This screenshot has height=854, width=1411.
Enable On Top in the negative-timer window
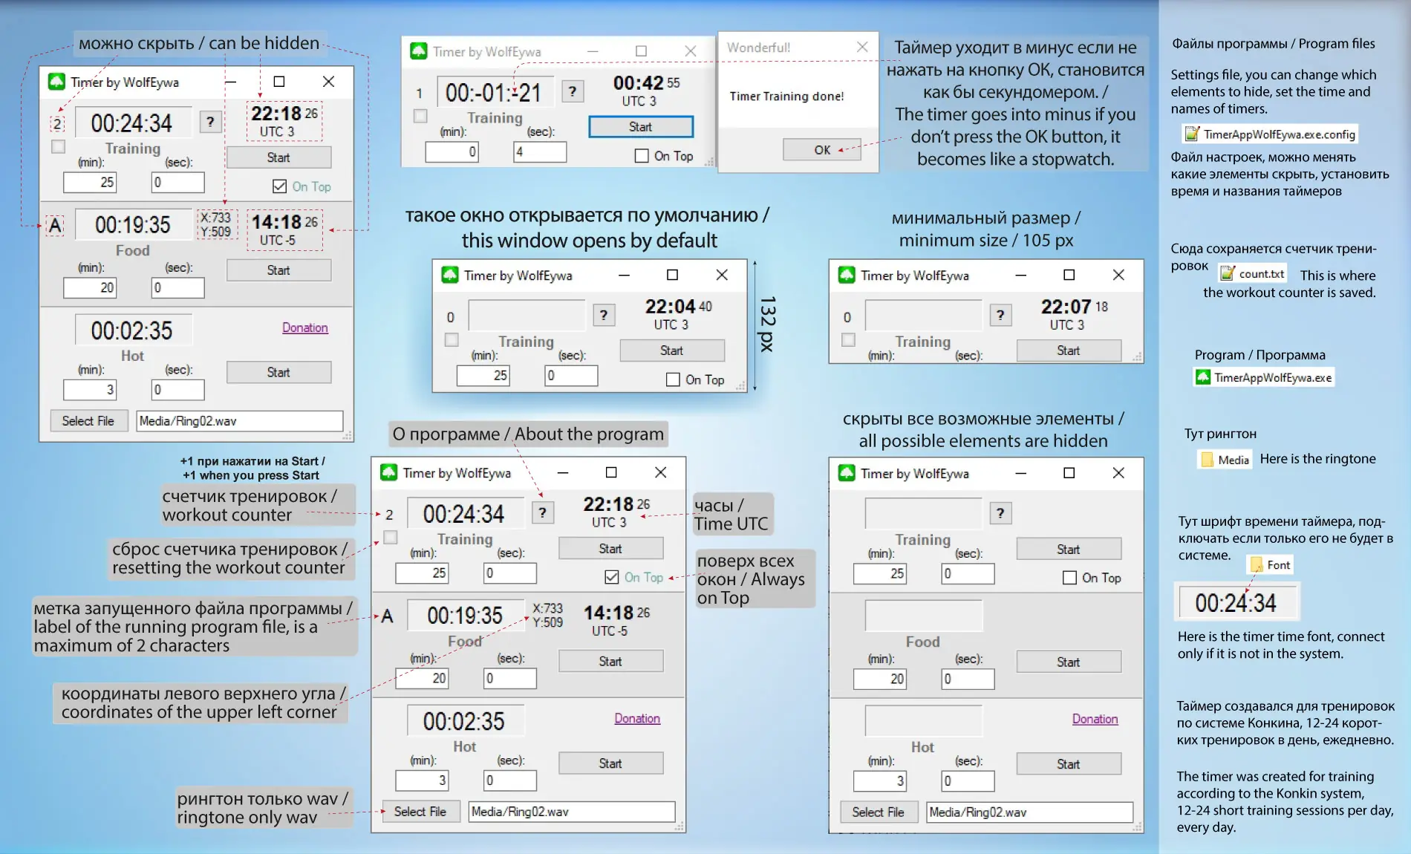(642, 156)
